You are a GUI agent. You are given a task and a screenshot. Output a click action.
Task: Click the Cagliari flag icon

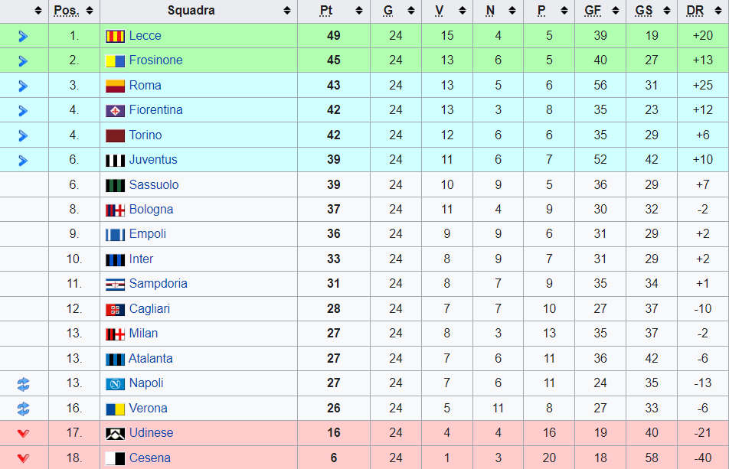[x=115, y=309]
